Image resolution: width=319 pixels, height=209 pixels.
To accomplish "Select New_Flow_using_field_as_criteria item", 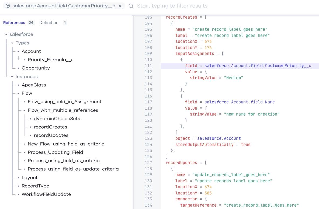I will [66, 144].
